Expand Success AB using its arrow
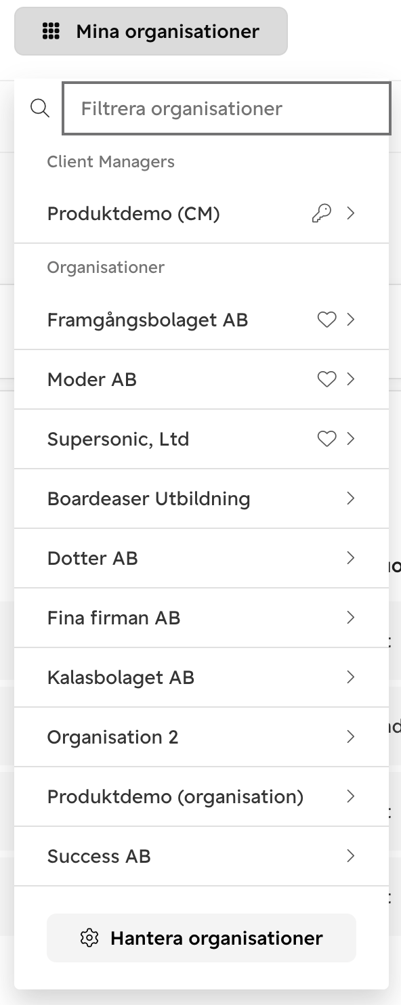 point(350,856)
